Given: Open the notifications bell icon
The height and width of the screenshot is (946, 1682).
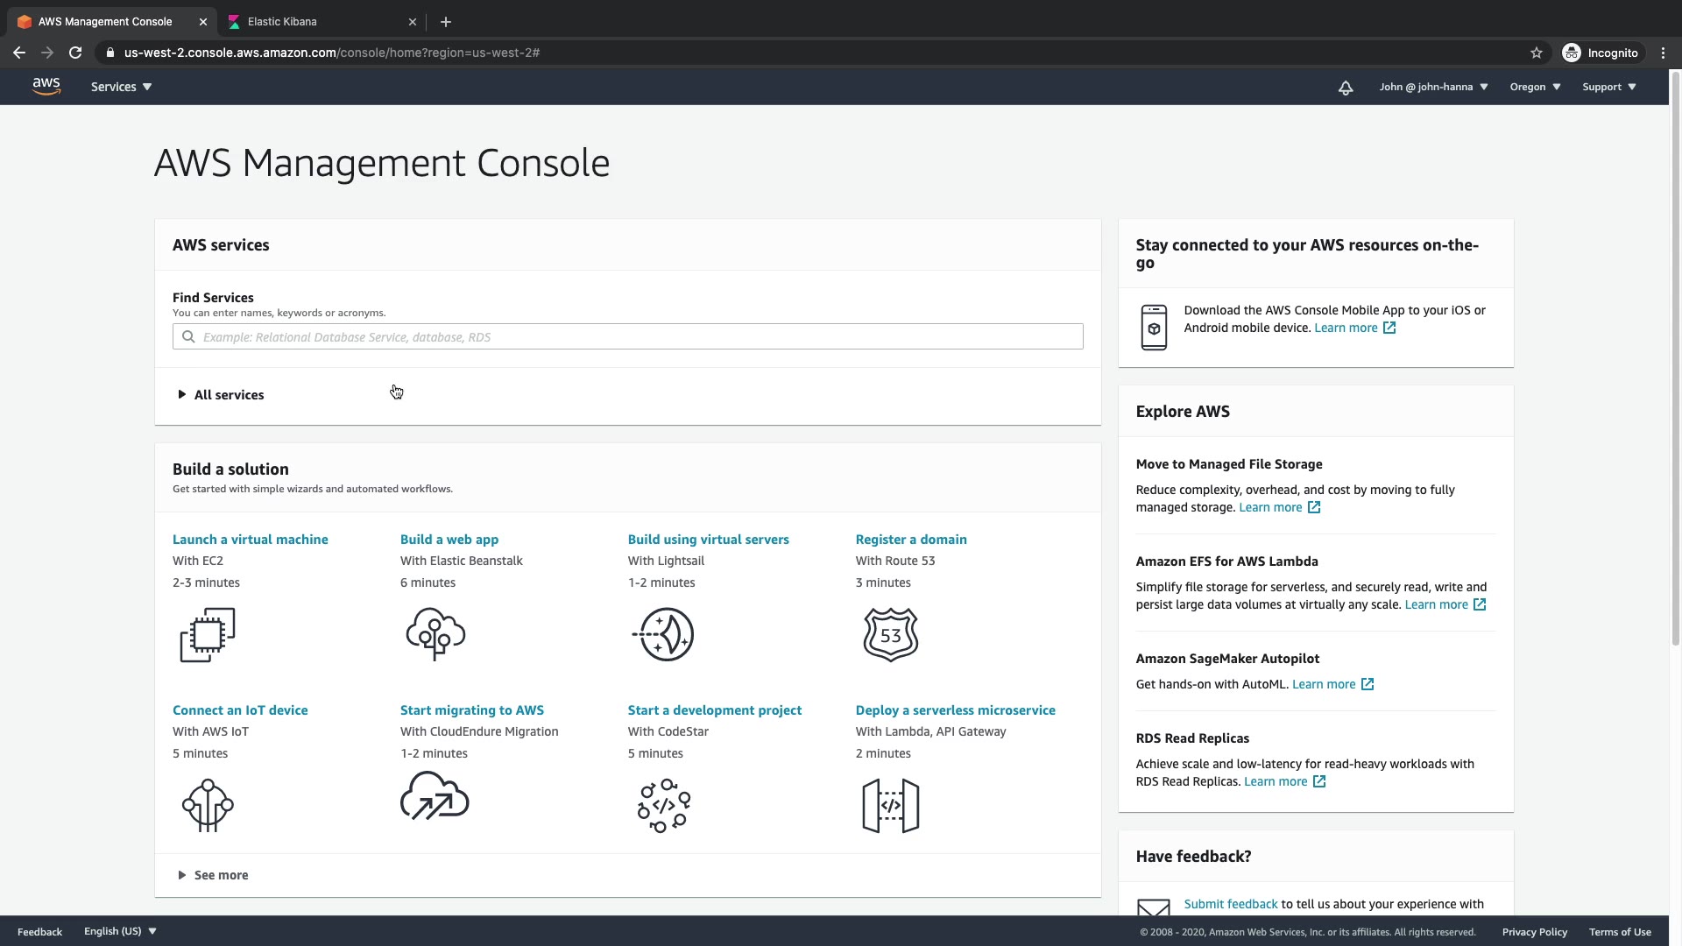Looking at the screenshot, I should point(1346,88).
